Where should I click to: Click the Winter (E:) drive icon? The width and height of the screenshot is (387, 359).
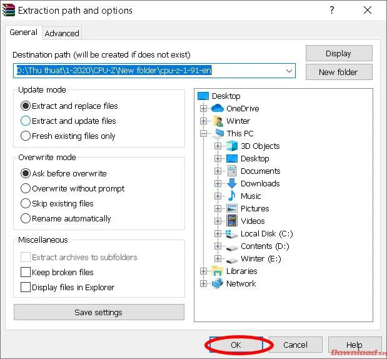[x=232, y=260]
